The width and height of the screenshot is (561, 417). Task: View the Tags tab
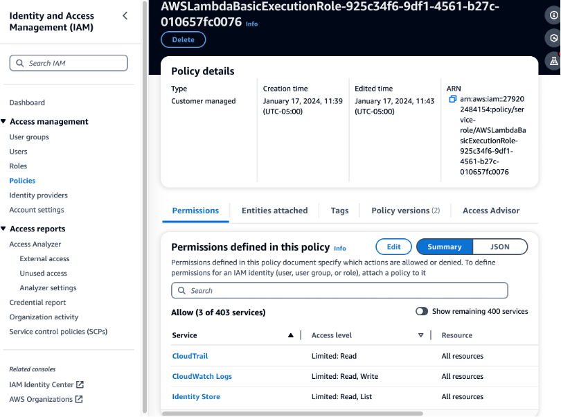pos(339,210)
